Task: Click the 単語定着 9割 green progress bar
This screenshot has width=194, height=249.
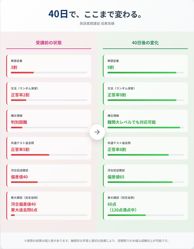Action: [x=146, y=73]
